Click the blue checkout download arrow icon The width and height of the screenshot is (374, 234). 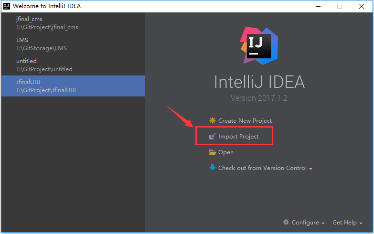[x=212, y=168]
